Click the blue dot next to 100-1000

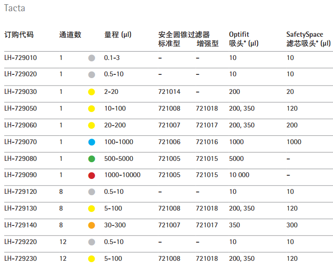pos(92,142)
